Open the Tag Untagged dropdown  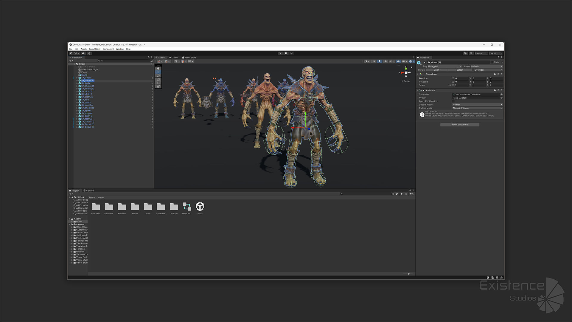(444, 66)
